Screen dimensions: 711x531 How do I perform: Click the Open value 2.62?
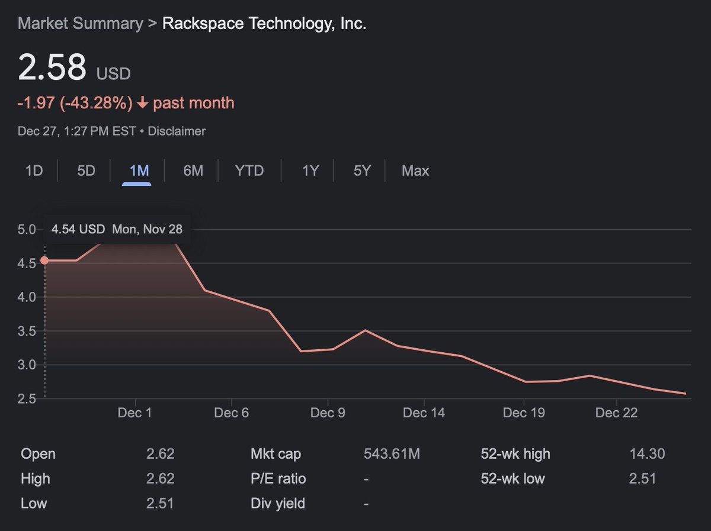pos(161,454)
